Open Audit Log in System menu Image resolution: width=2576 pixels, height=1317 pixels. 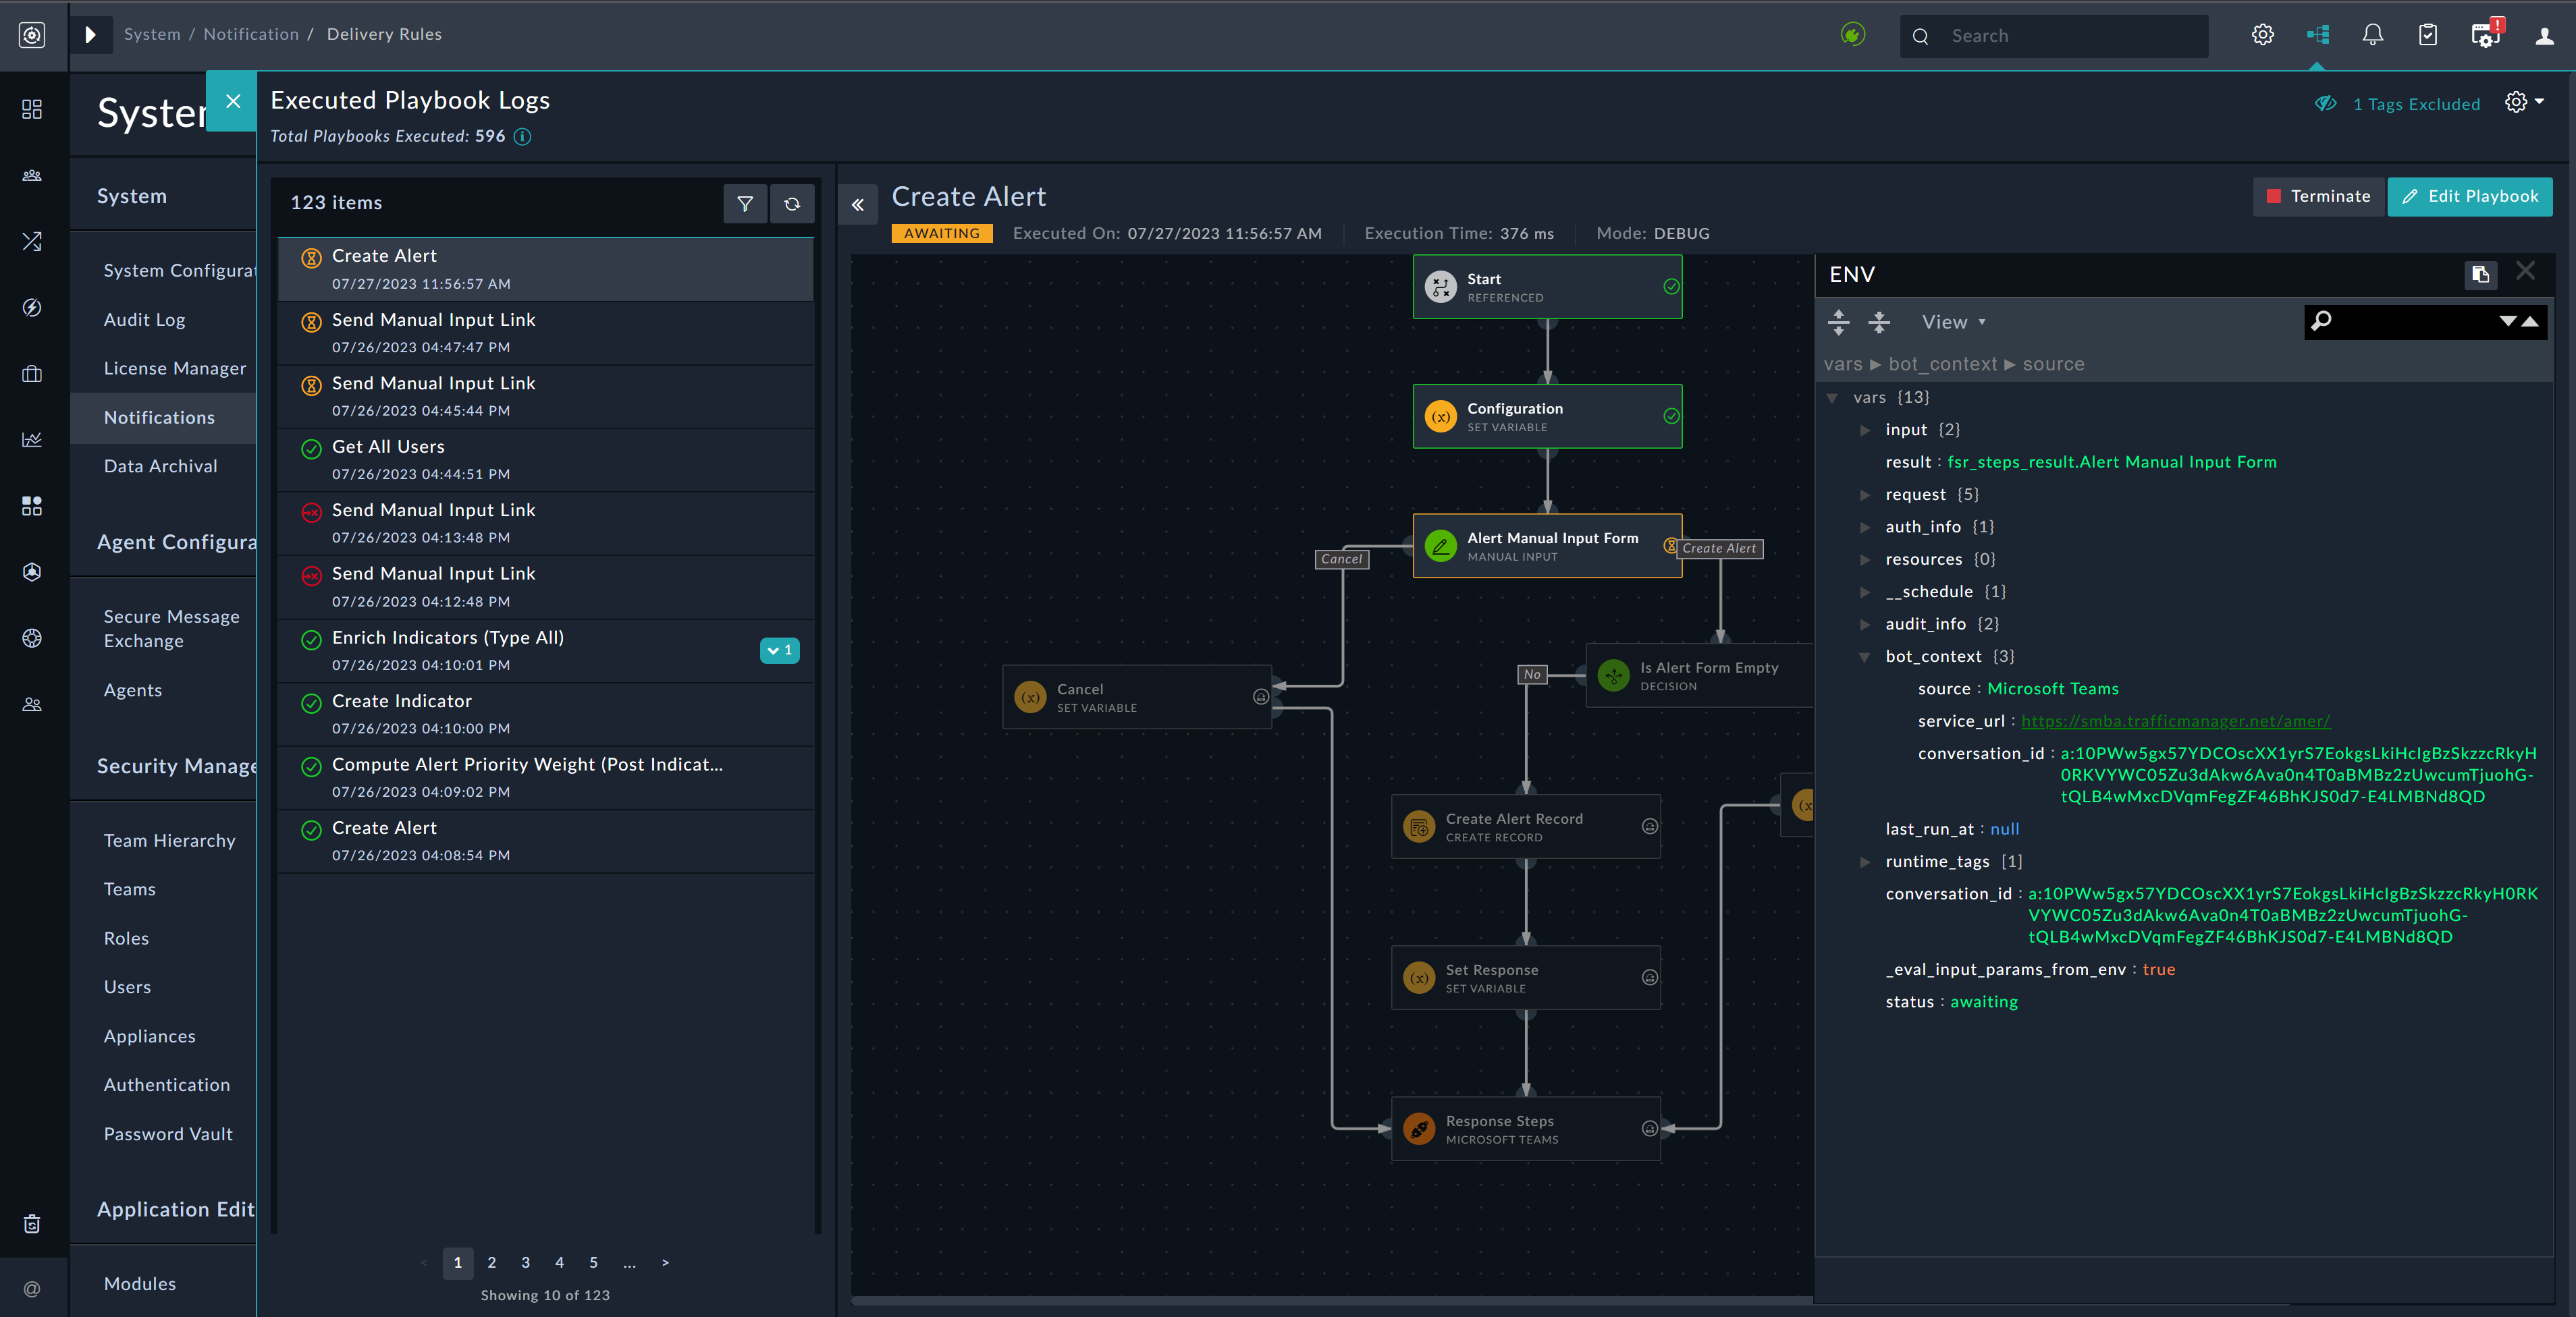[144, 320]
